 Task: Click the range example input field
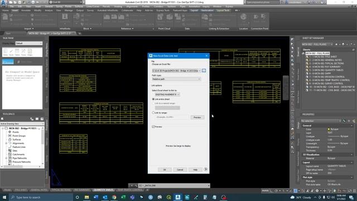pos(172,117)
